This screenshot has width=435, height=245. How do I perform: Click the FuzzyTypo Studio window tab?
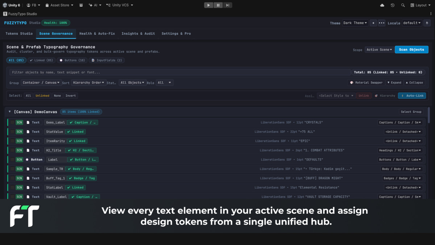[x=20, y=14]
